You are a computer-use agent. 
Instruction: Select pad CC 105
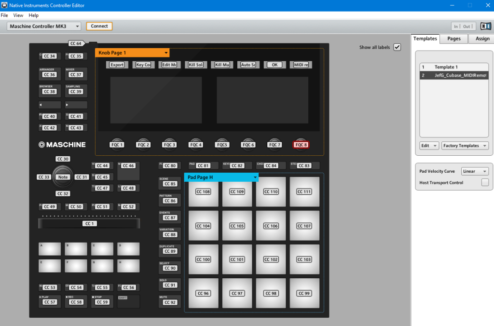[237, 226]
